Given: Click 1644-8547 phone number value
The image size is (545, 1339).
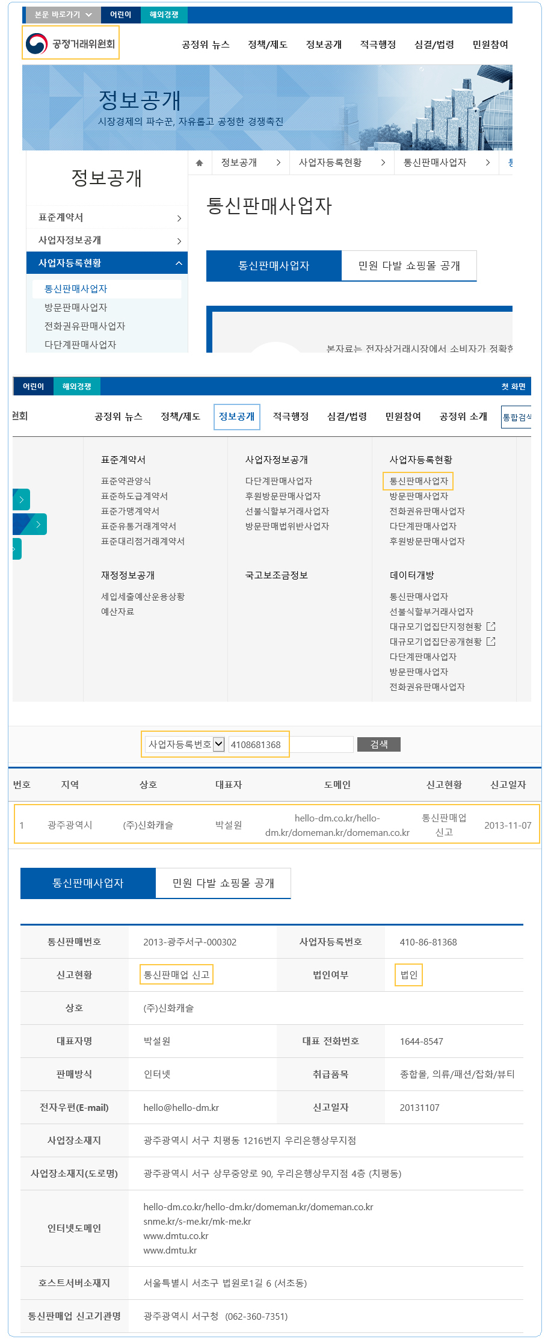Looking at the screenshot, I should pos(421,1041).
